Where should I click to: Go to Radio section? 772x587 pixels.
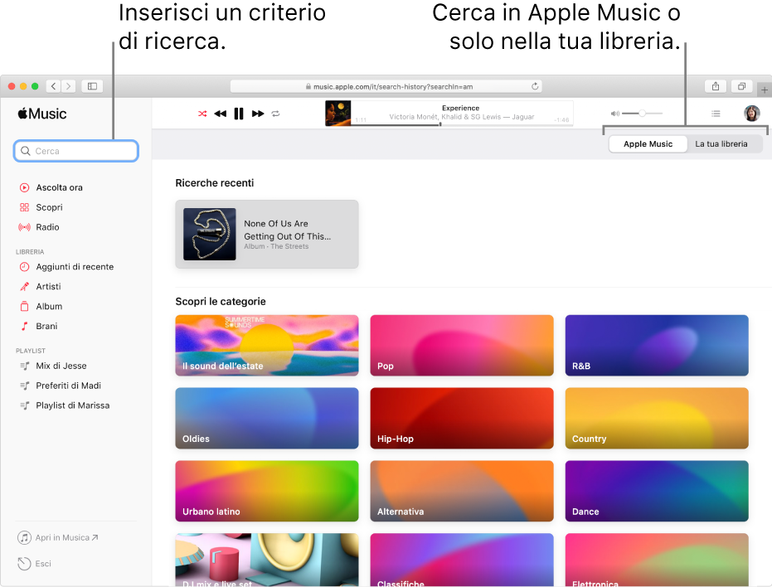click(x=47, y=227)
